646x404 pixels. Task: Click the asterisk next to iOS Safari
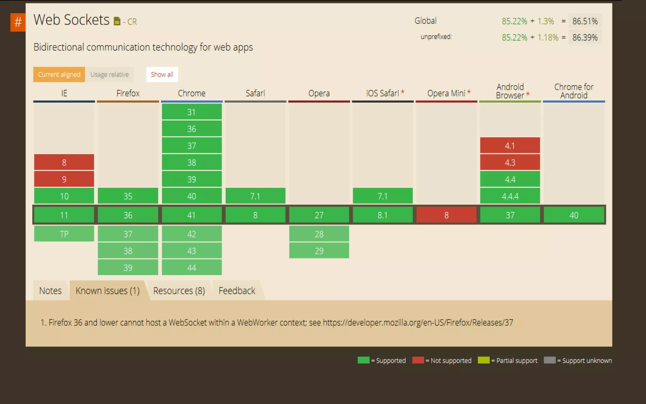click(x=402, y=92)
